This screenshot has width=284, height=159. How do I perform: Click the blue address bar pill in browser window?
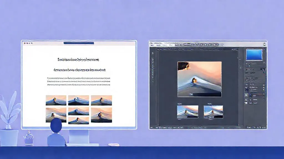point(79,43)
